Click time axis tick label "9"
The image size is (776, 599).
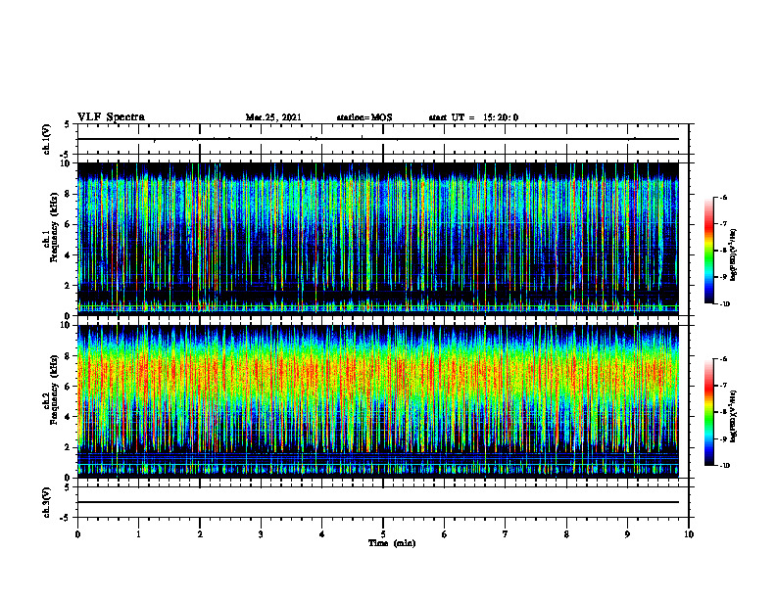pyautogui.click(x=627, y=534)
